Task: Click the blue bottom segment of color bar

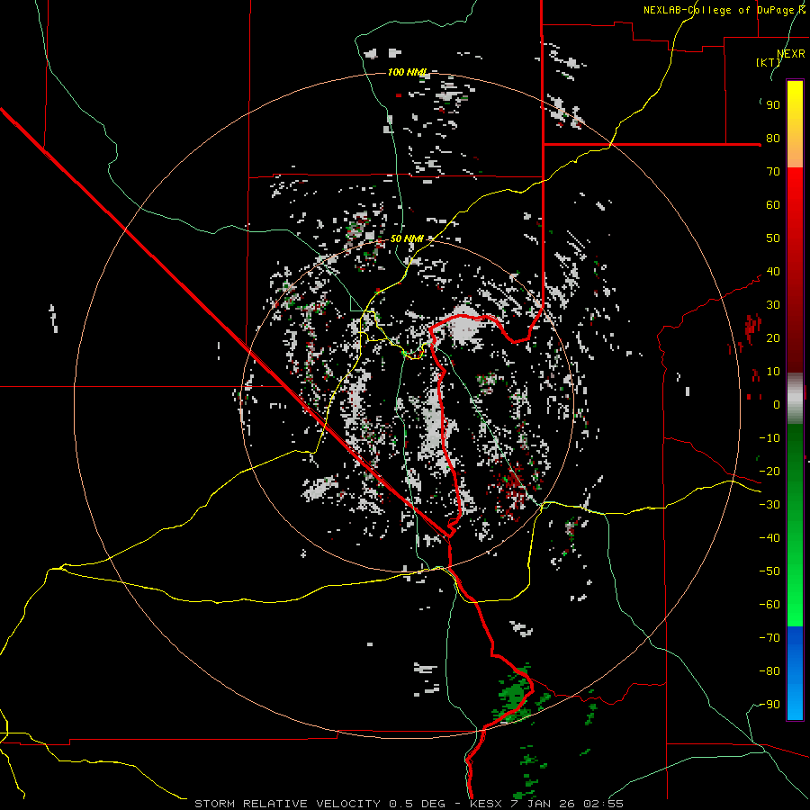Action: (x=795, y=673)
